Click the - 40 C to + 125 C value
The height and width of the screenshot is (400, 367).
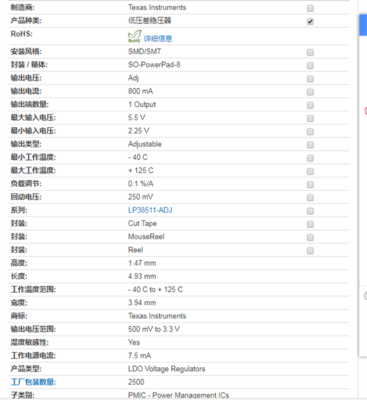point(155,289)
